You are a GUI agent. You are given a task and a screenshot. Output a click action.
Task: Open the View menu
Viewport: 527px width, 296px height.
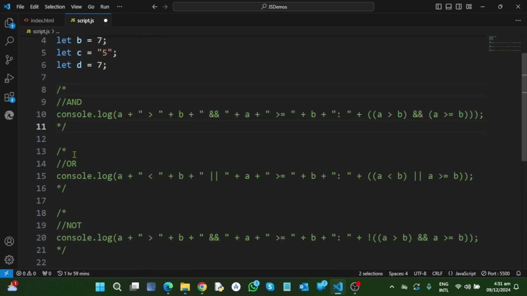tap(76, 7)
